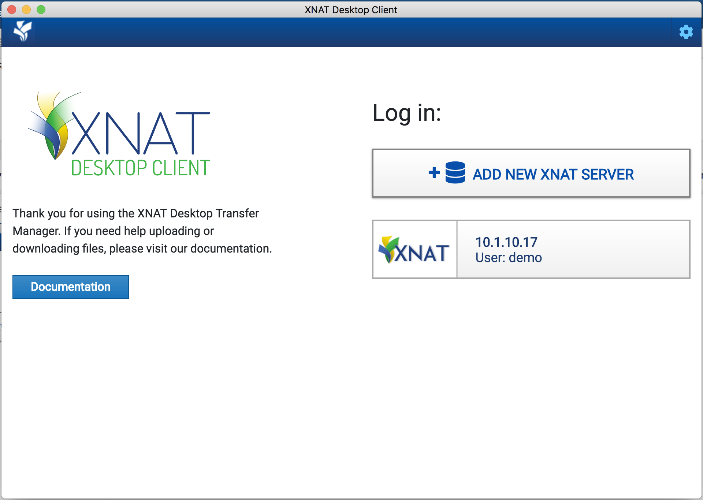The width and height of the screenshot is (703, 500).
Task: Click the plus icon on add-server button
Action: click(x=434, y=172)
